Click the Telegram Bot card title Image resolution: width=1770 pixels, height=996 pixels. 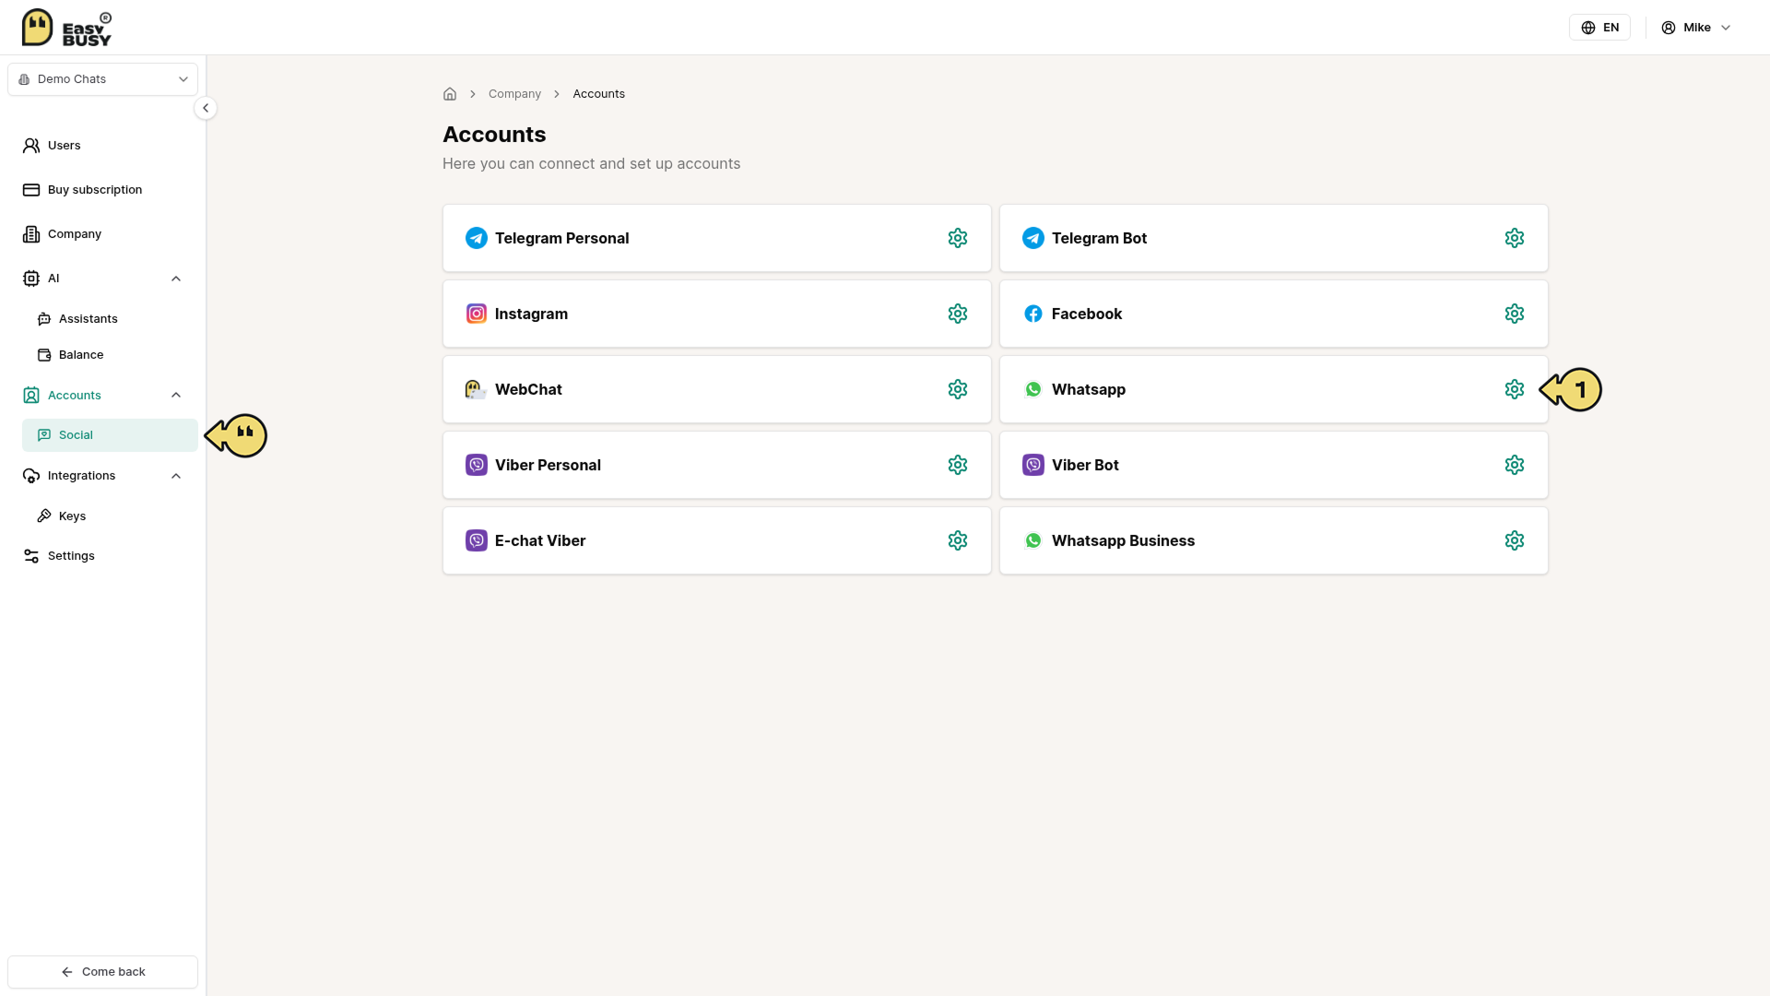[x=1099, y=238]
